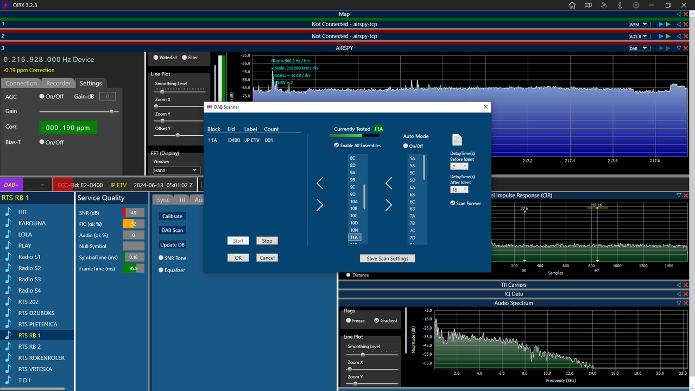Switch to the TII tab

pyautogui.click(x=182, y=200)
